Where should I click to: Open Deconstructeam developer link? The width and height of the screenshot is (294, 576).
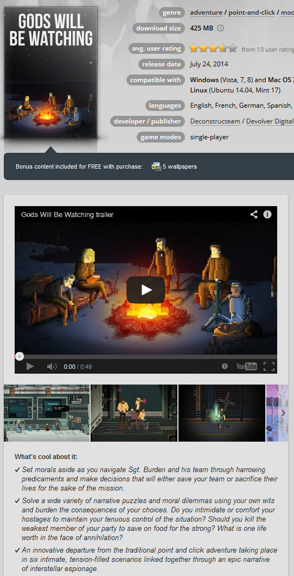coord(215,121)
